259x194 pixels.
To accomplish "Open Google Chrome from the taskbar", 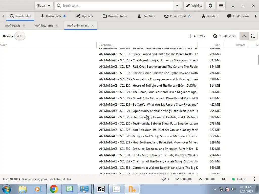I will [x=54, y=189].
